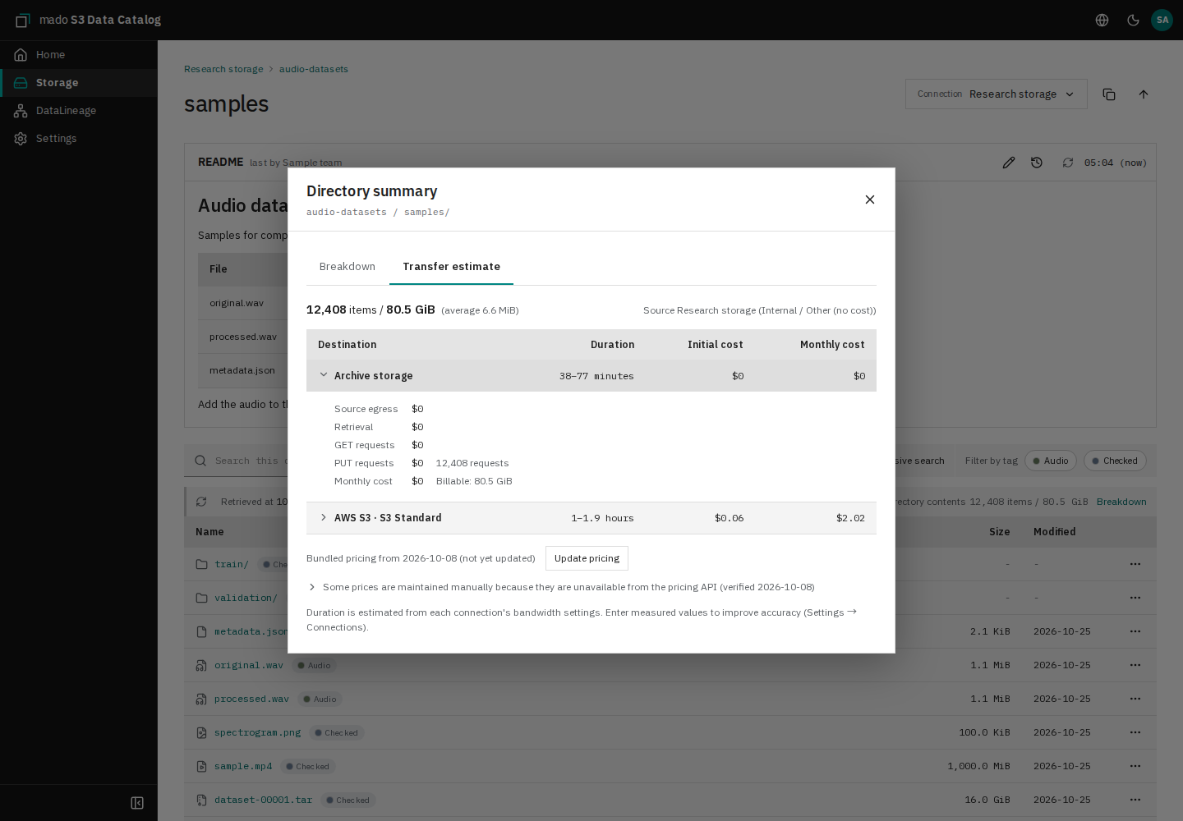Open row menu for dataset-00001.tar
Image resolution: width=1183 pixels, height=821 pixels.
pos(1135,800)
